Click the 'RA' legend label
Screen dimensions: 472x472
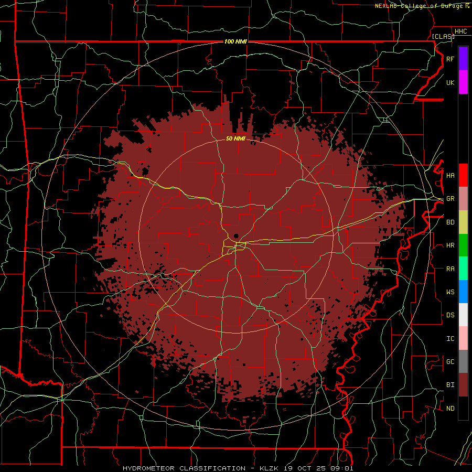coord(450,269)
